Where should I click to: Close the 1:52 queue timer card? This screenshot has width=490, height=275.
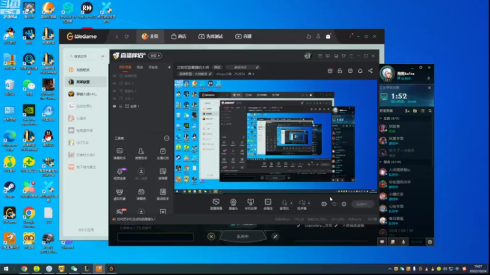[x=429, y=88]
